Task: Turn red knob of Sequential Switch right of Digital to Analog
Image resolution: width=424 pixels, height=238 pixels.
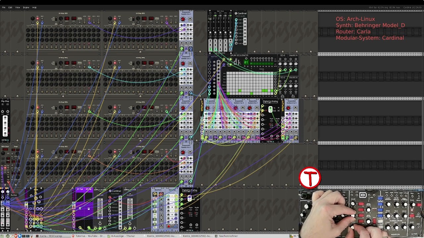Action: (x=288, y=108)
